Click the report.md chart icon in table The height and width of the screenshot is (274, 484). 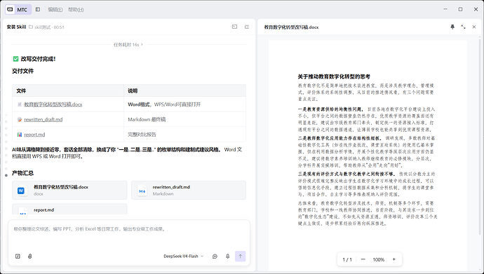click(20, 135)
